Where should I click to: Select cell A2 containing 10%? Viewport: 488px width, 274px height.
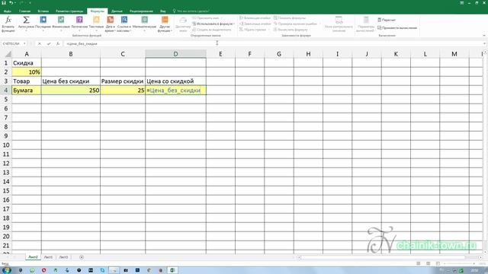(x=27, y=72)
